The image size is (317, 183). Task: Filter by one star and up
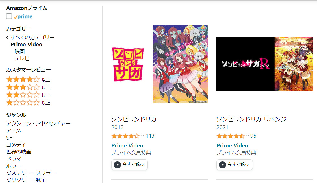pos(28,103)
